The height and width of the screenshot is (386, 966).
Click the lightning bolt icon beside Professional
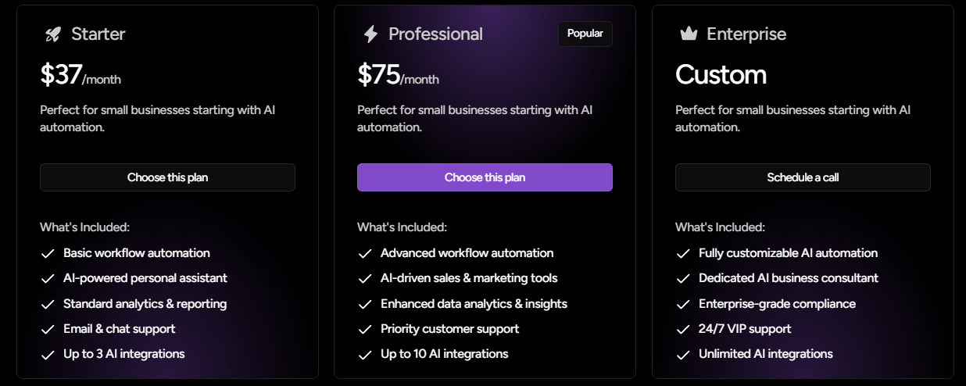click(370, 34)
